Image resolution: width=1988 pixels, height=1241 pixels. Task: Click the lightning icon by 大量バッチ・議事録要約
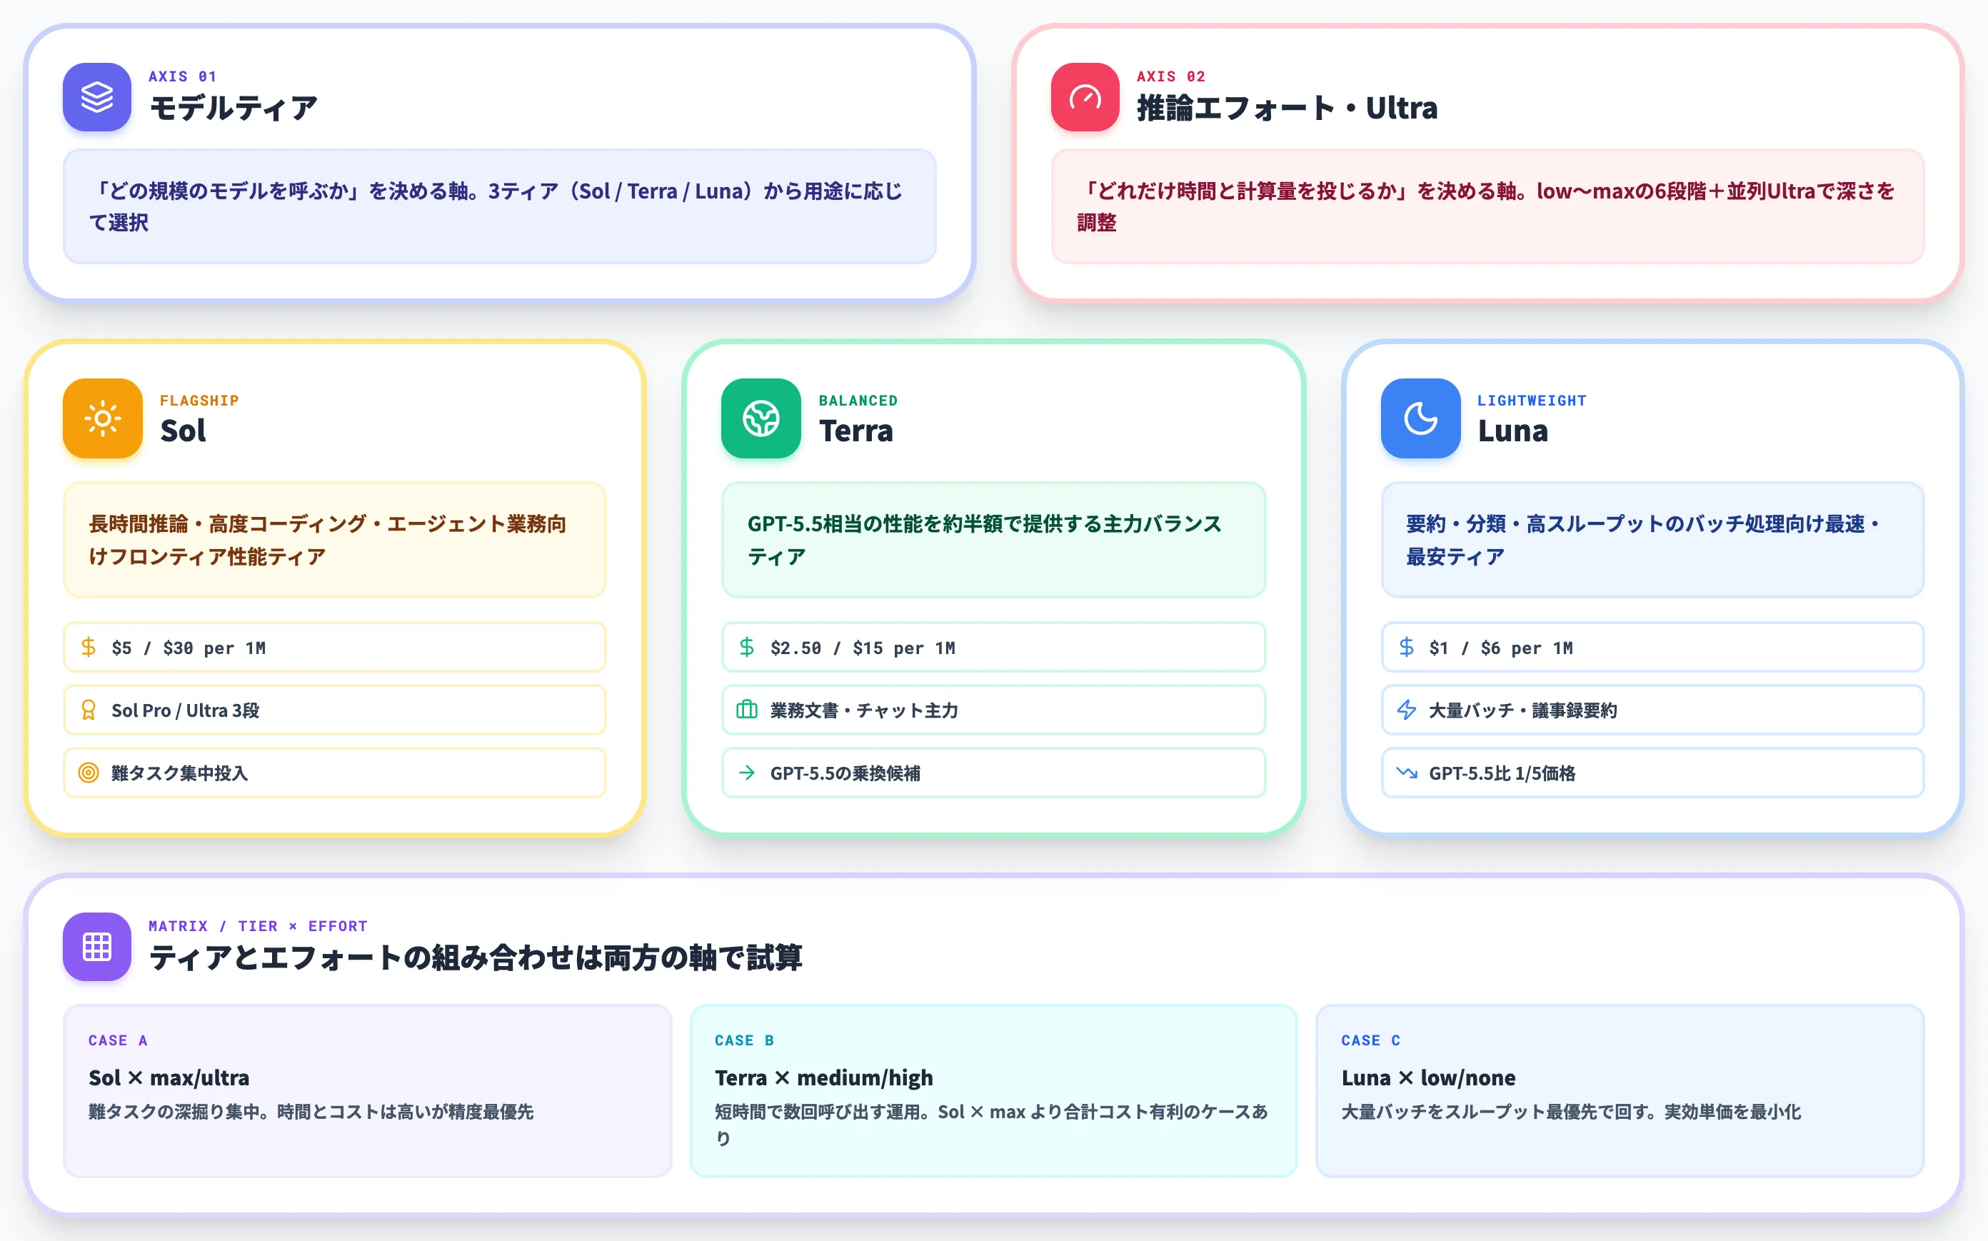[x=1406, y=710]
